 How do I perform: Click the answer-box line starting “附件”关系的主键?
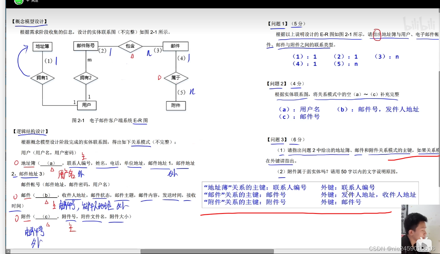(x=245, y=202)
